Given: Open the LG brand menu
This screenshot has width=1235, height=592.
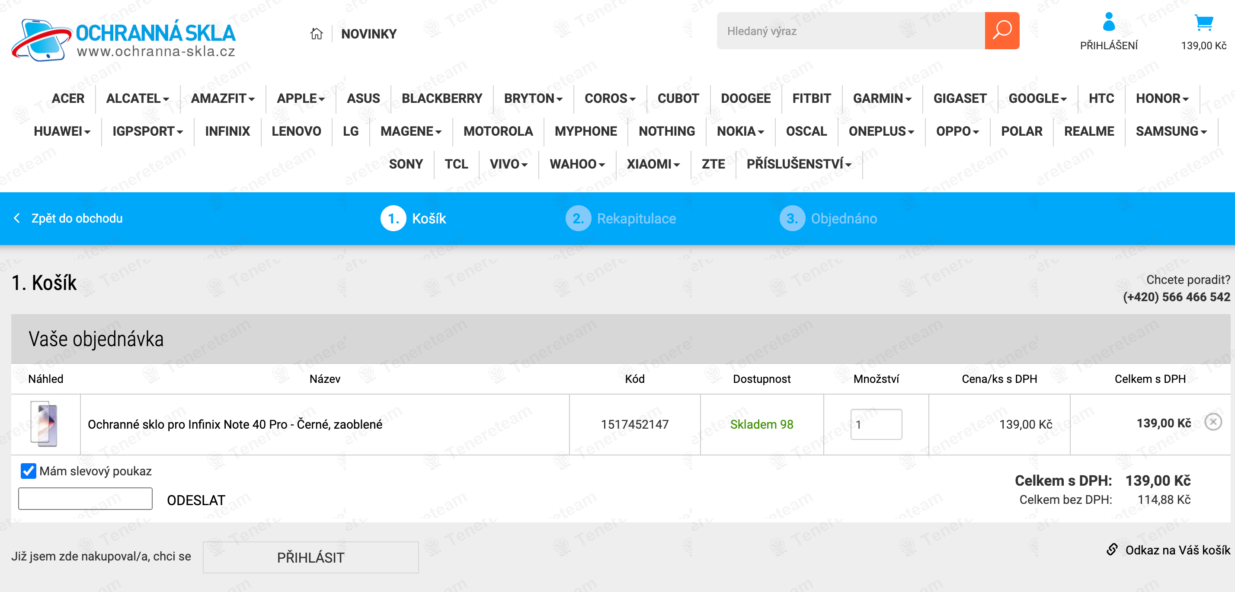Looking at the screenshot, I should click(x=350, y=131).
